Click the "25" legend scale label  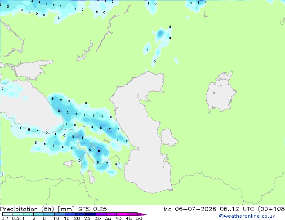(87, 218)
